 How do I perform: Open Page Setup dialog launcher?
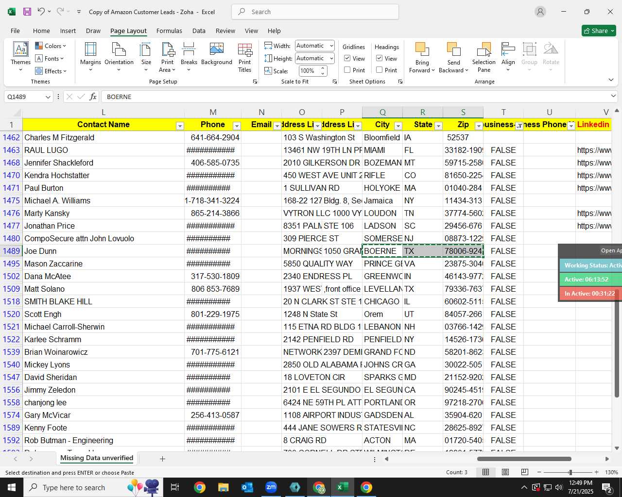tap(255, 82)
